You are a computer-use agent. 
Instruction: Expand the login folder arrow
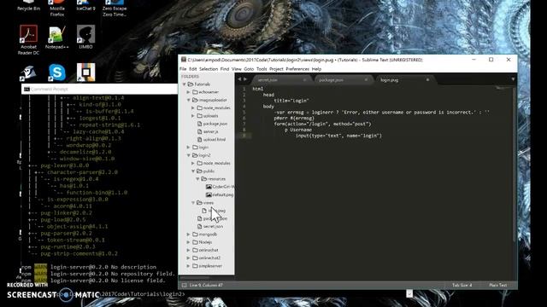click(x=189, y=148)
